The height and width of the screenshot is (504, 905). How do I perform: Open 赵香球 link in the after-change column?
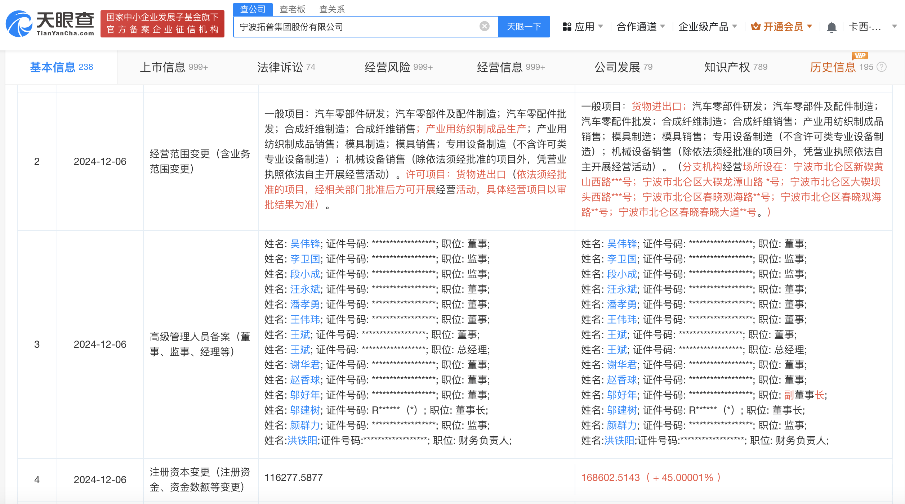point(622,380)
